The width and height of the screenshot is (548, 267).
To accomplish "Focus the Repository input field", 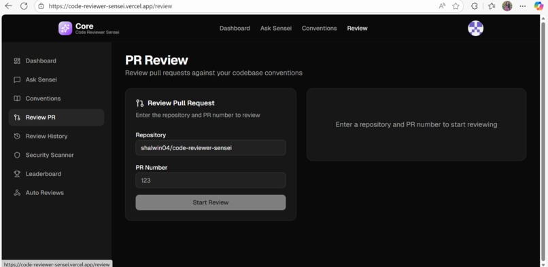I will coord(211,147).
